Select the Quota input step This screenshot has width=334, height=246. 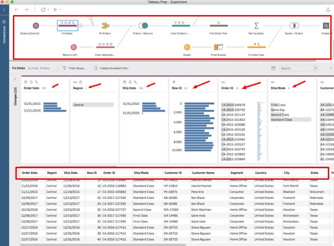pyautogui.click(x=187, y=47)
